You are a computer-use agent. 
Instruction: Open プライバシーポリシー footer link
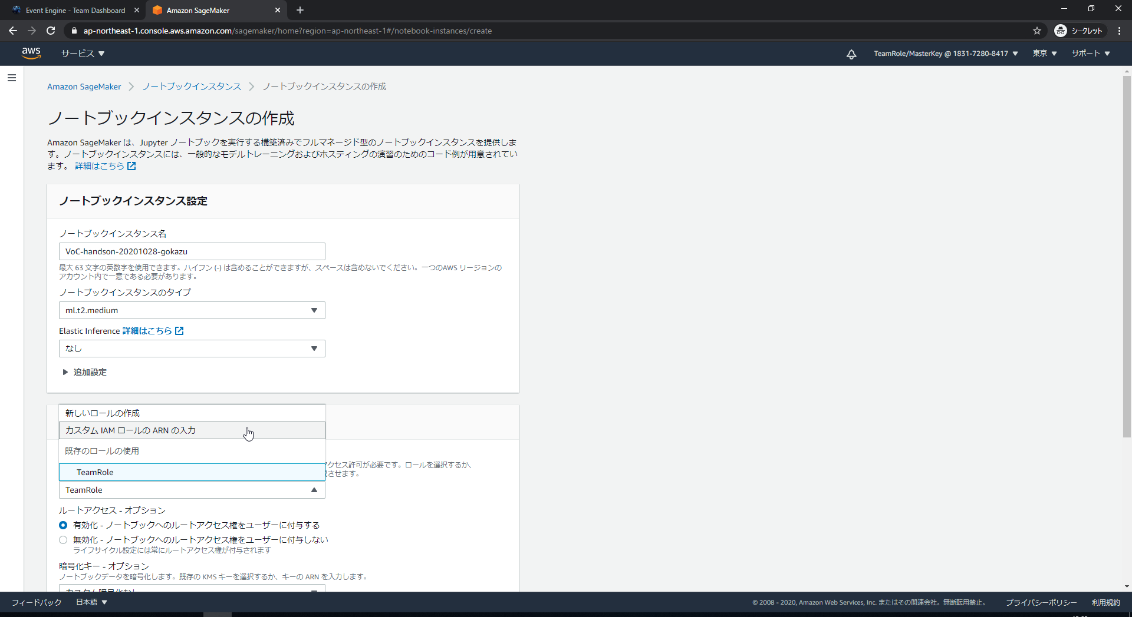(x=1041, y=602)
